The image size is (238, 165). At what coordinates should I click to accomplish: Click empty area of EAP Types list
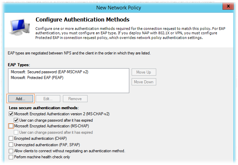pos(69,87)
